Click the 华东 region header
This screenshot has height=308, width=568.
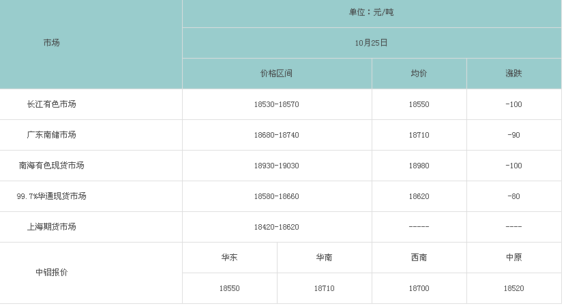[x=229, y=258]
